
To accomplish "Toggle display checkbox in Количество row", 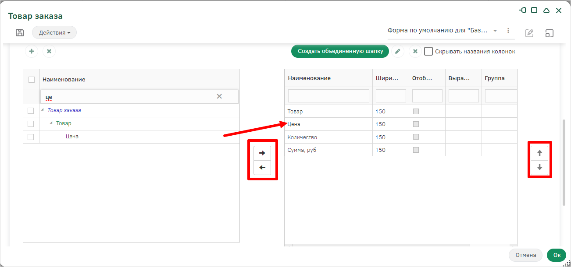I will coord(416,137).
